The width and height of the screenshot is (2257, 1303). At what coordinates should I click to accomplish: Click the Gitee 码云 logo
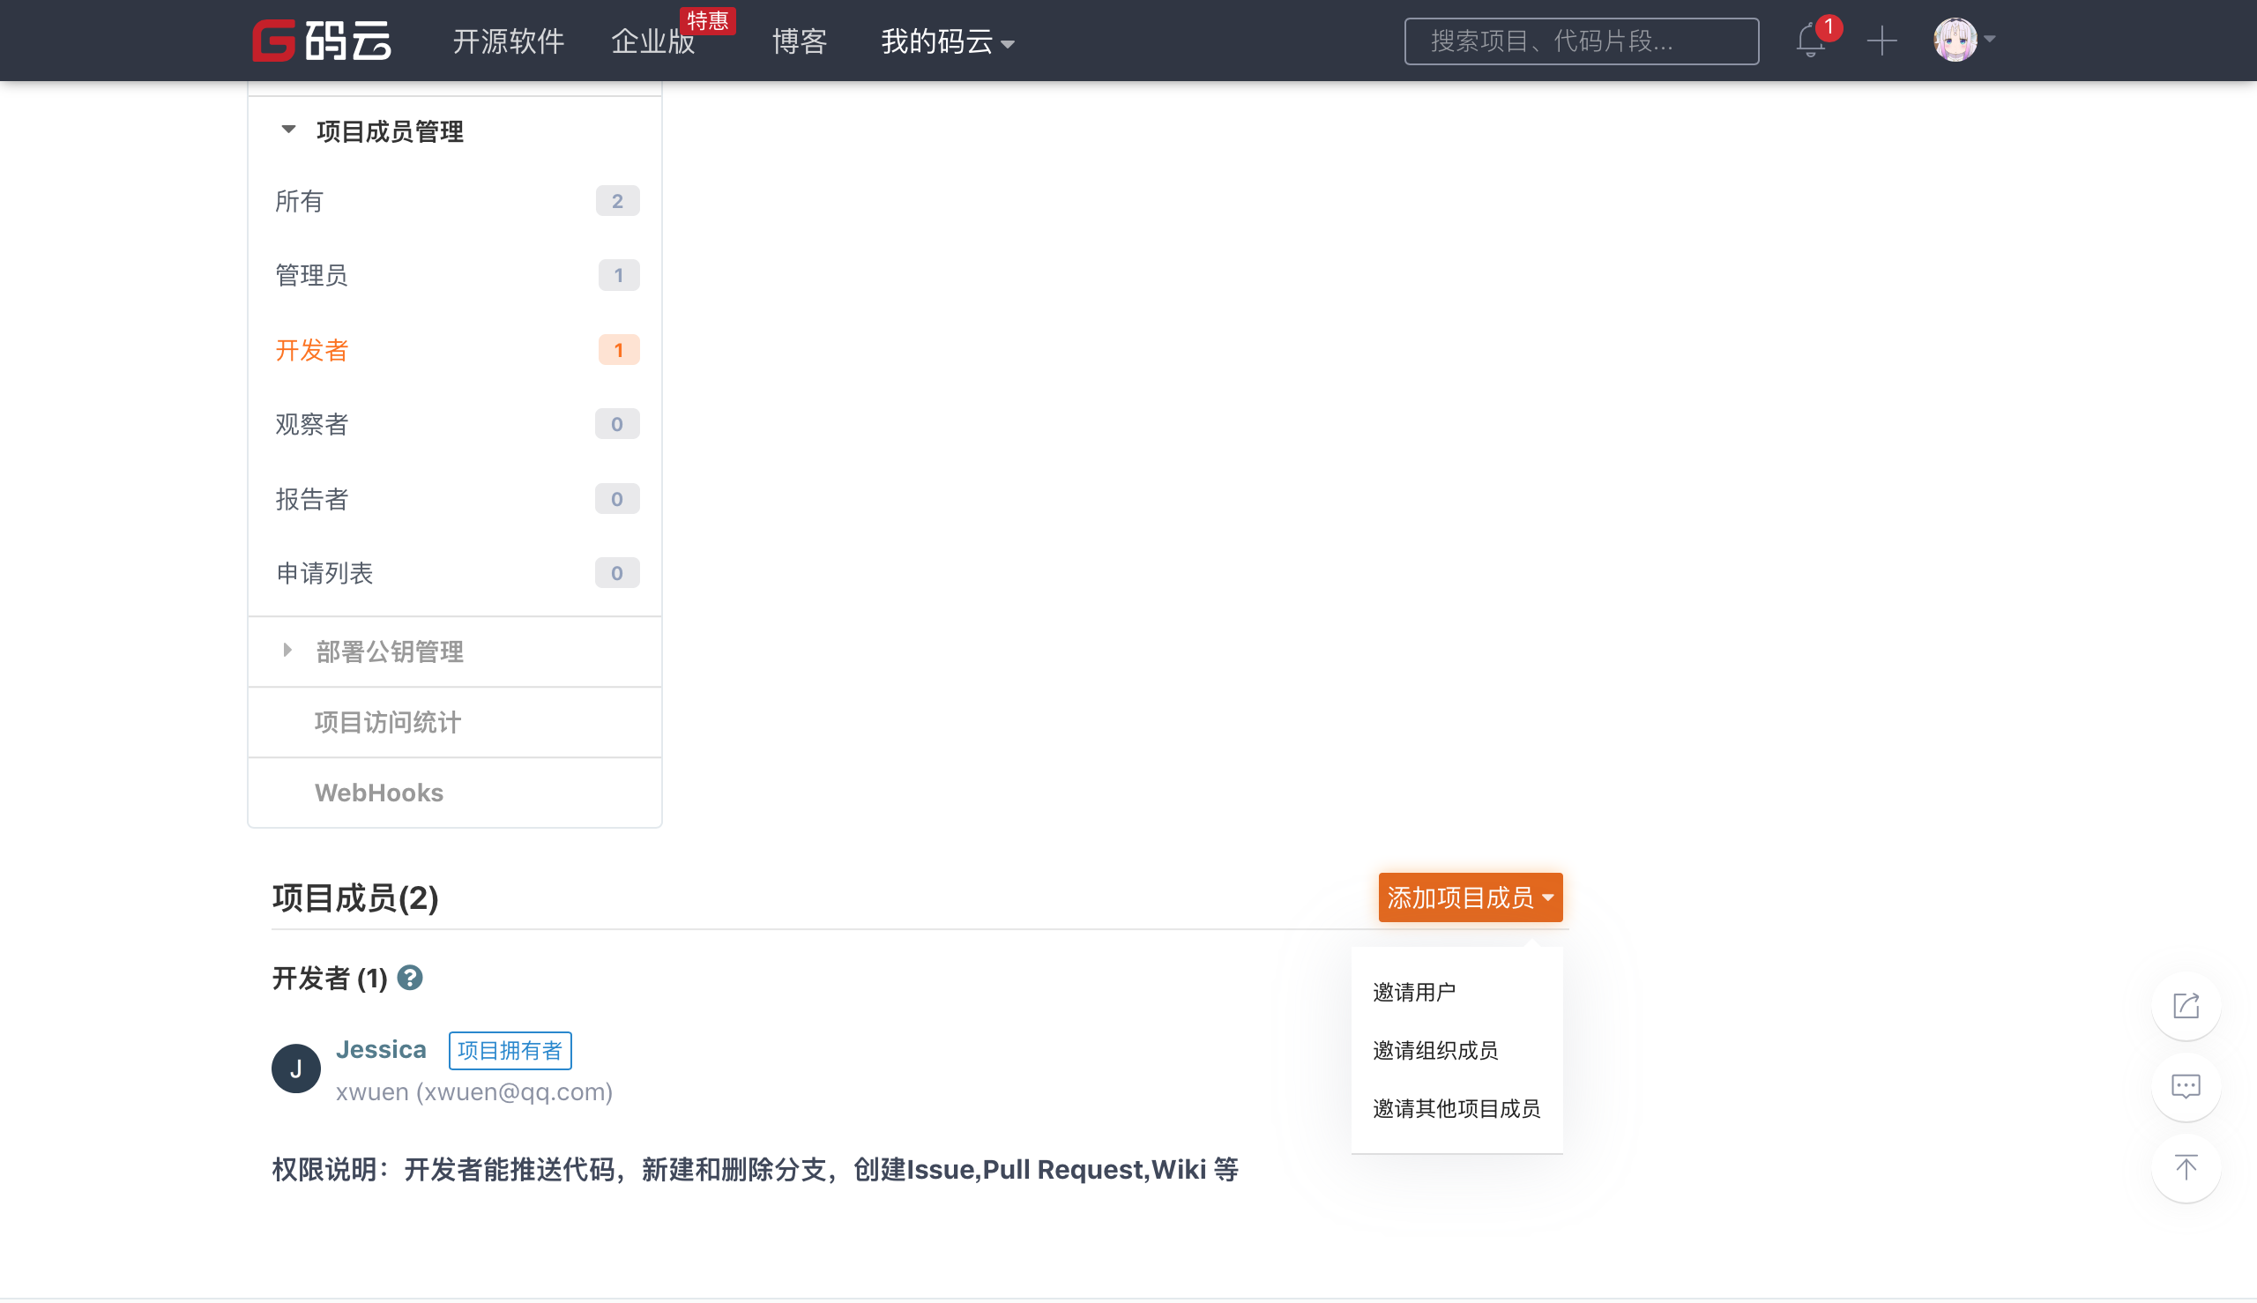coord(321,41)
